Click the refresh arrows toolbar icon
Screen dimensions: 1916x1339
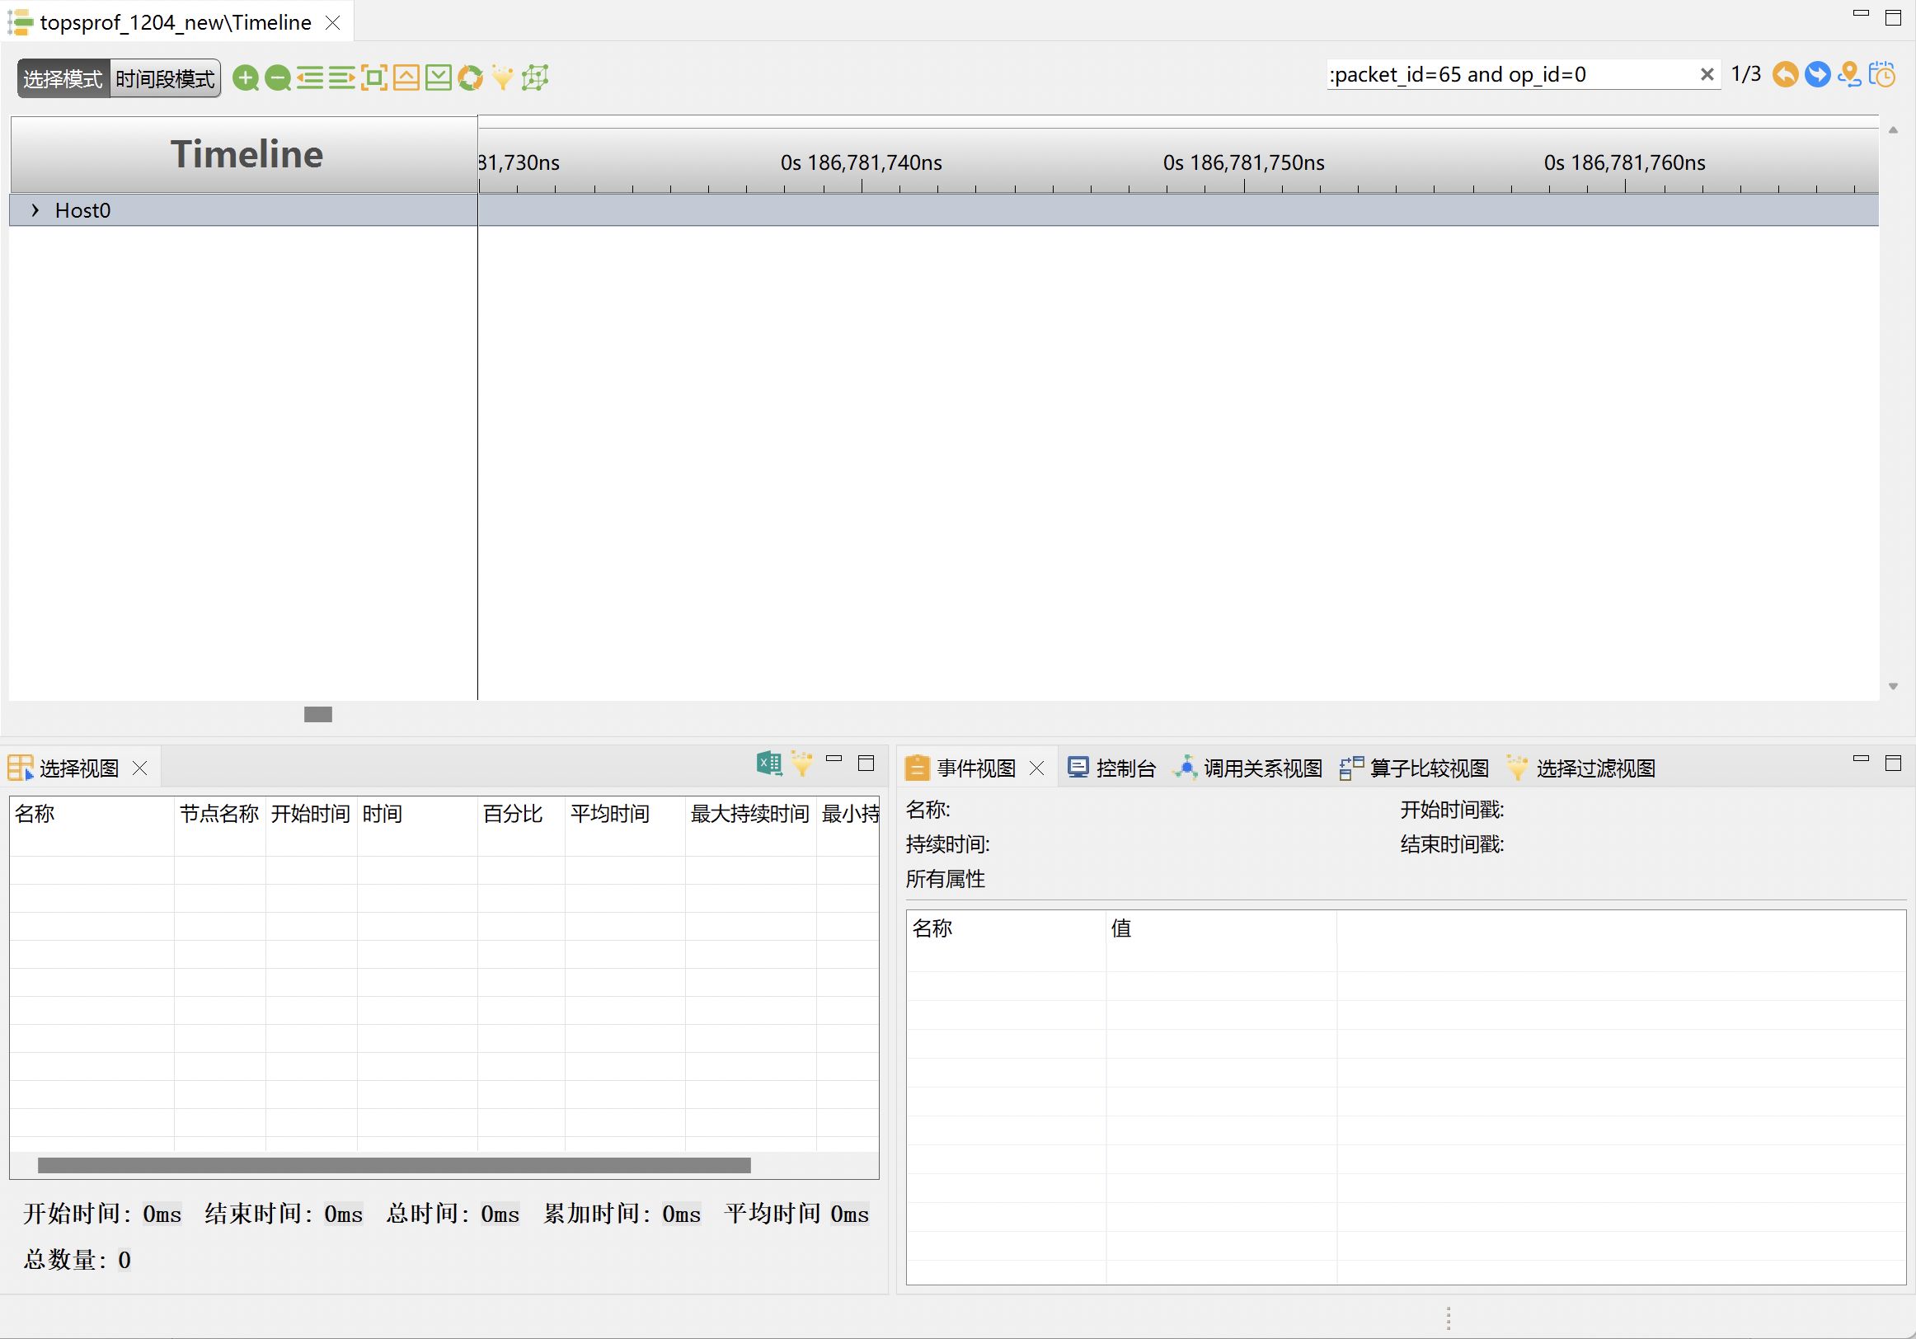pyautogui.click(x=471, y=78)
